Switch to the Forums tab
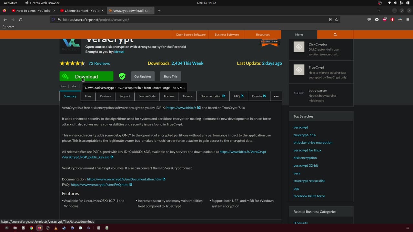Image resolution: width=413 pixels, height=232 pixels. [169, 96]
